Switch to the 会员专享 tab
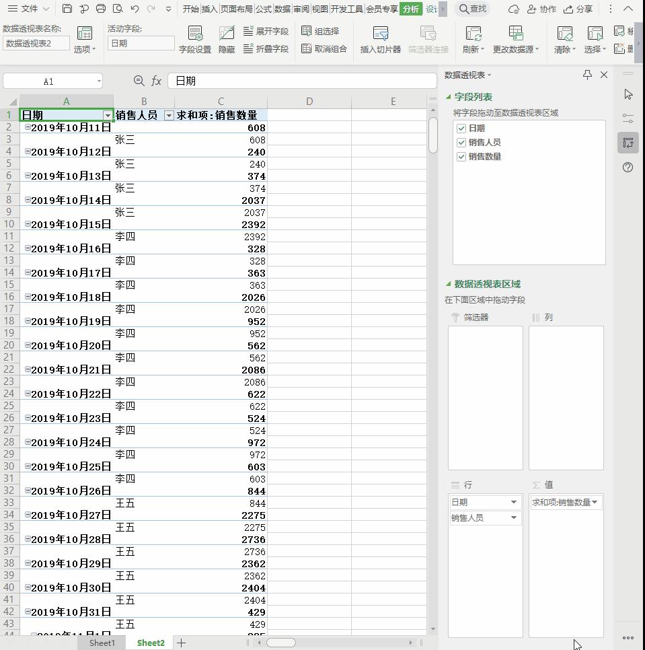The width and height of the screenshot is (645, 650). tap(381, 9)
